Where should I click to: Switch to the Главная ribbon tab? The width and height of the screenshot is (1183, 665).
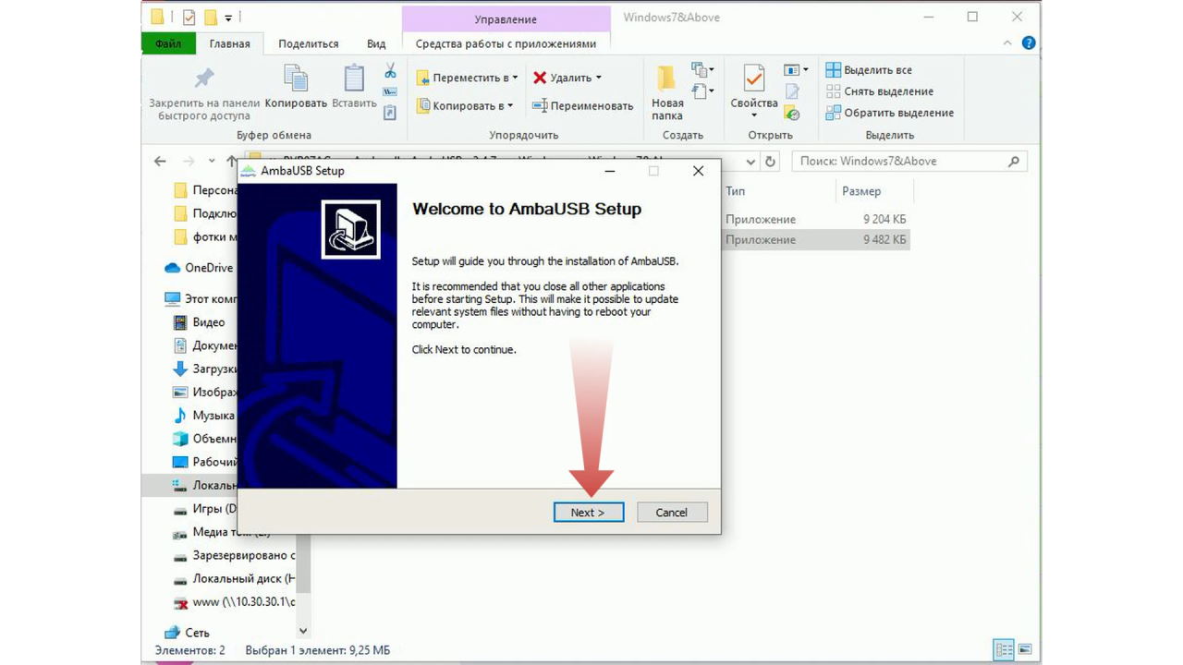230,43
